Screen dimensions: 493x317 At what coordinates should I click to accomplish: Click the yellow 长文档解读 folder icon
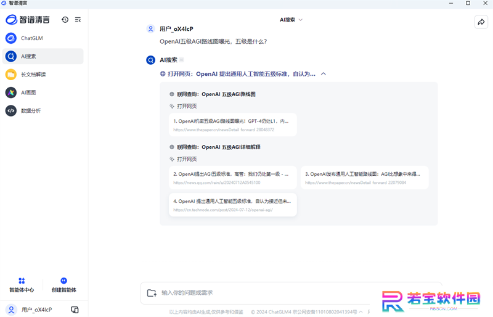11,75
